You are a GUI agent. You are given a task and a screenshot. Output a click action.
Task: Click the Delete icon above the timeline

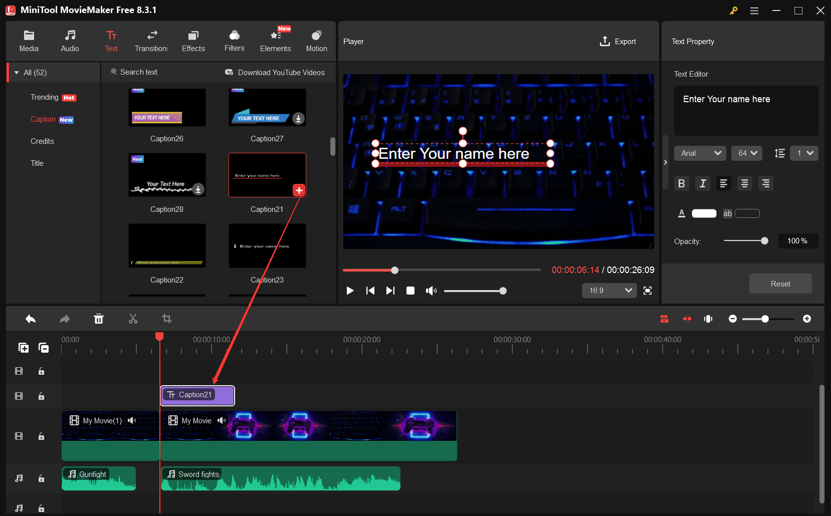[x=99, y=319]
